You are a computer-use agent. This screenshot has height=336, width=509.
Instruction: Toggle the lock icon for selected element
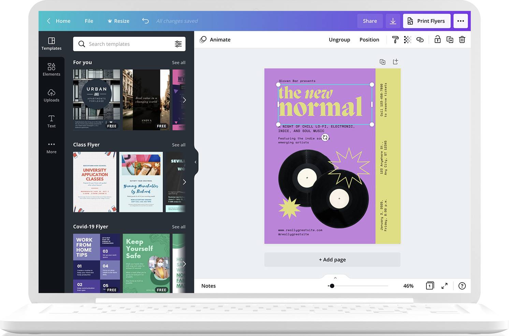tap(437, 40)
